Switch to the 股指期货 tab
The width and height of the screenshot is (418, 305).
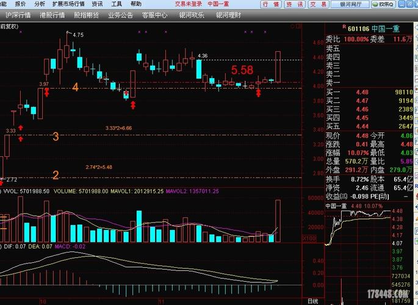pyautogui.click(x=86, y=15)
